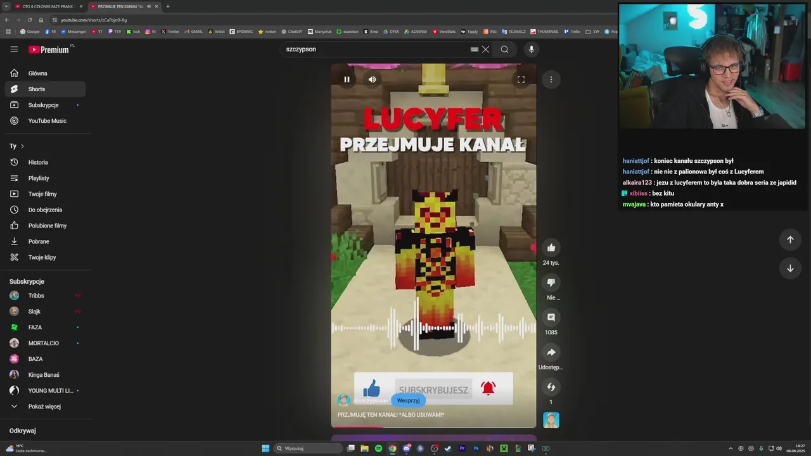Screen dimensions: 811x456
Task: Open Pobrane downloads
Action: [x=45, y=241]
